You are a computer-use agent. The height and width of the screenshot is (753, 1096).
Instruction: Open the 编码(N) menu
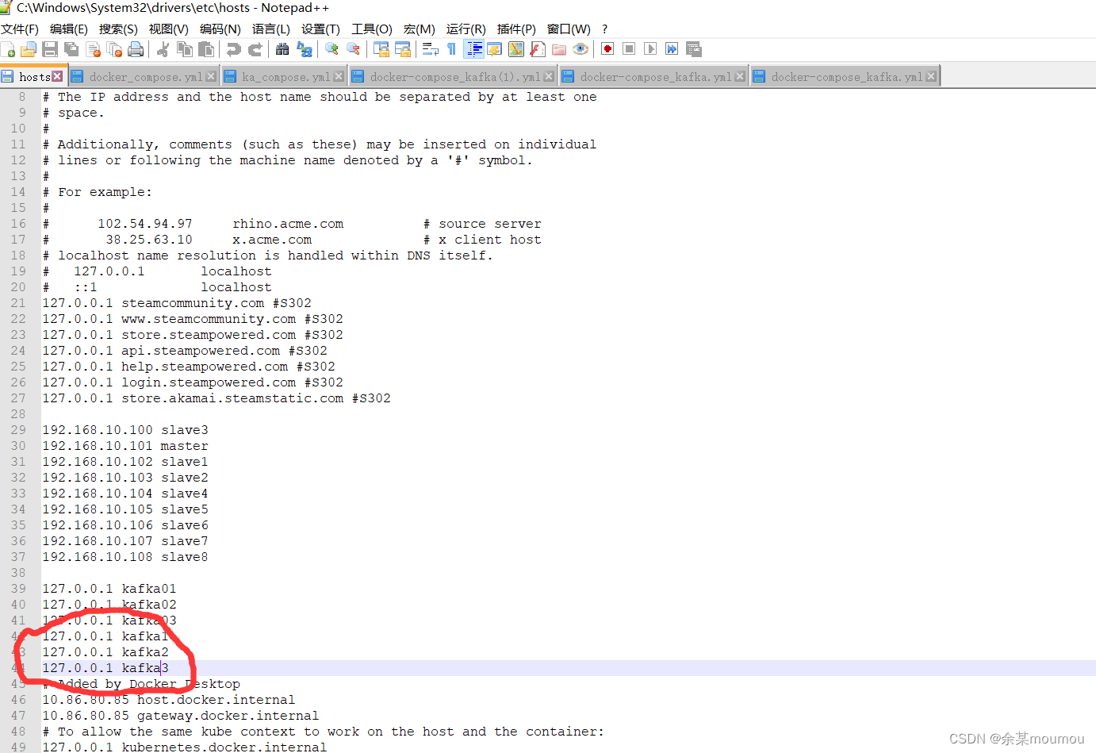click(x=220, y=29)
